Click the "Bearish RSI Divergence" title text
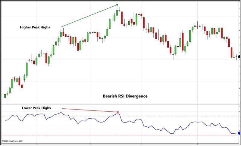This screenshot has height=146, width=241. click(x=125, y=96)
